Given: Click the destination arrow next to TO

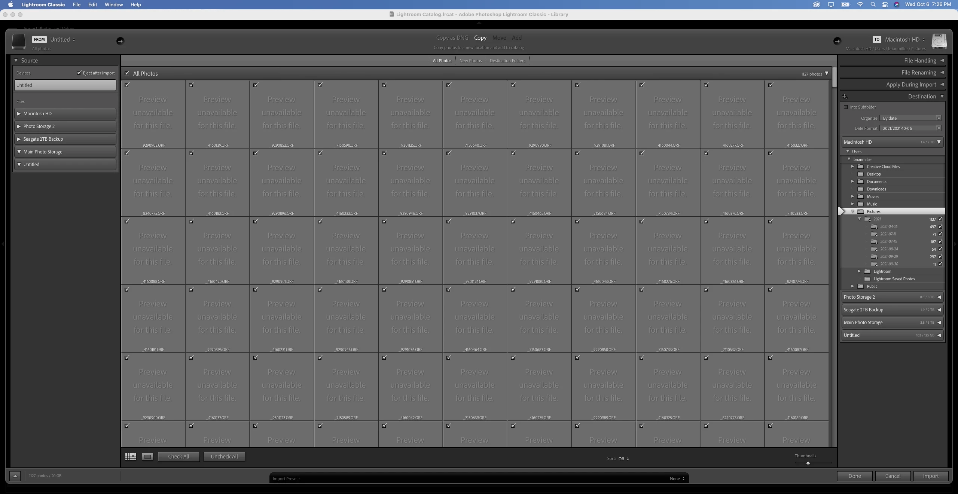Looking at the screenshot, I should tap(837, 41).
